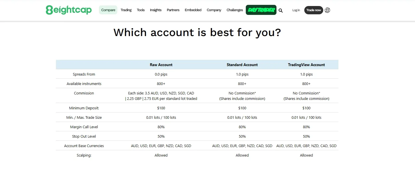The width and height of the screenshot is (415, 170).
Task: Click Standard Account's Allowed scalping cell
Action: tap(242, 155)
